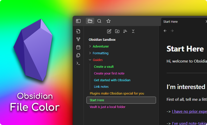Open command palette terminal icon
The image size is (207, 125).
[78, 63]
